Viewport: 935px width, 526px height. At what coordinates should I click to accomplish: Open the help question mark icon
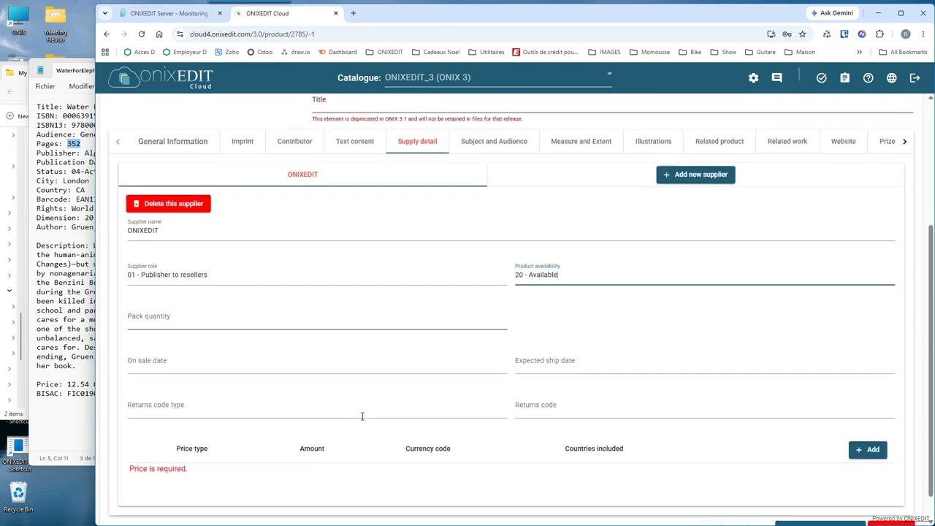click(x=868, y=78)
